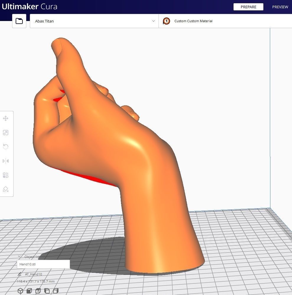Click the extruder 1 material icon

[x=167, y=21]
